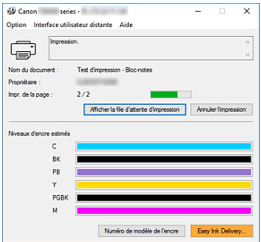
Task: Launch Easy Ink Delivery
Action: 222,231
